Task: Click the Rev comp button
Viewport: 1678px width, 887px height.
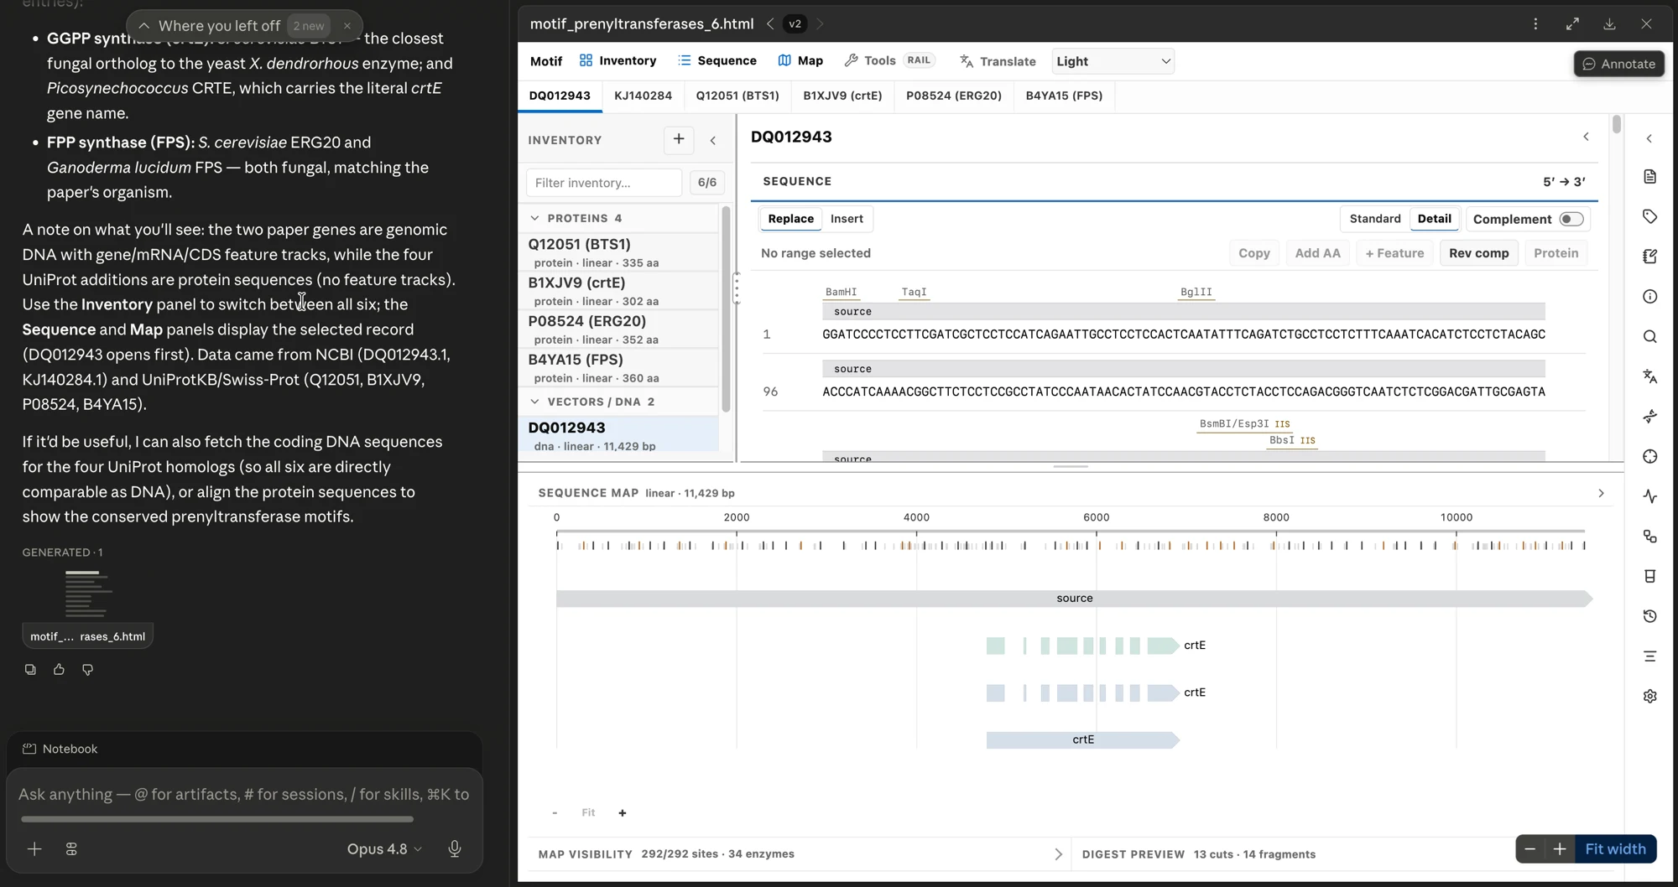Action: [x=1478, y=253]
